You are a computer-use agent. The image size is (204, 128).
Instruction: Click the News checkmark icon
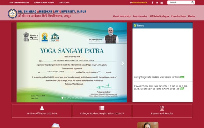(x=135, y=26)
